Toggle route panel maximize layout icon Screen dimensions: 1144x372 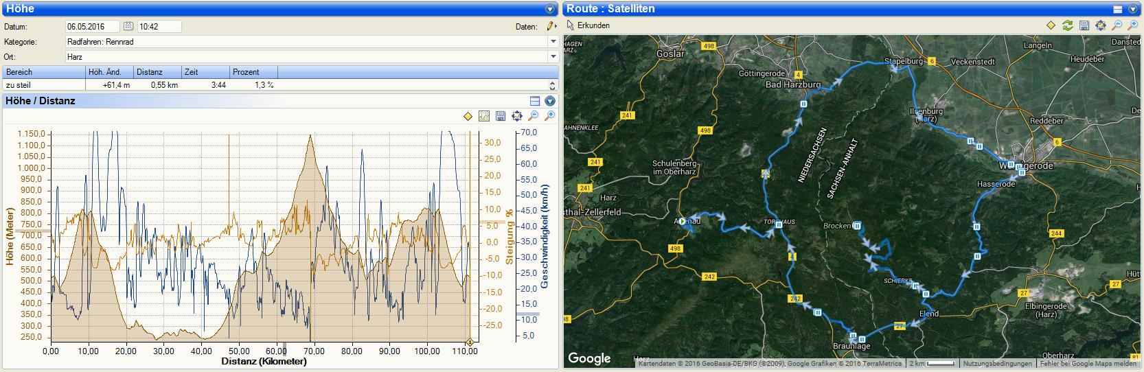pos(1118,9)
